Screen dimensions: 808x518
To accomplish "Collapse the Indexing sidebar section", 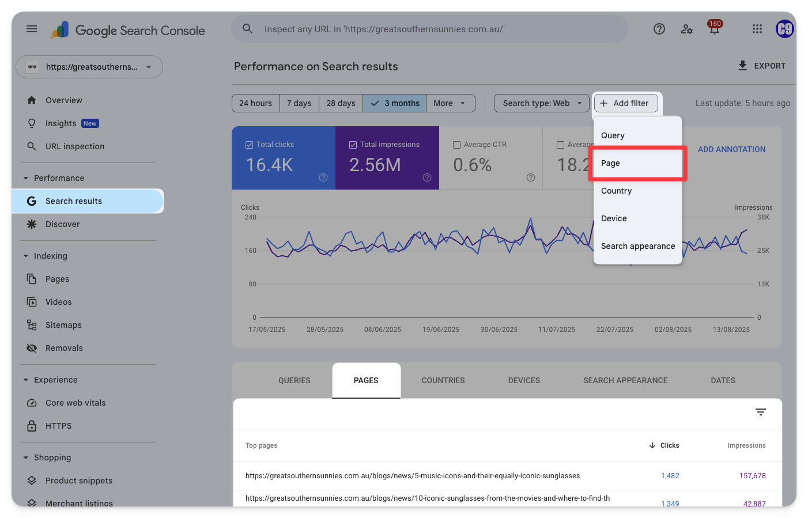I will [26, 256].
